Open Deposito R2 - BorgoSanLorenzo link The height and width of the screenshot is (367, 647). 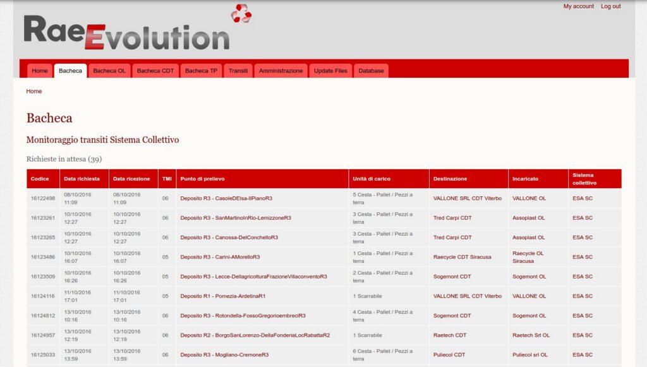click(x=255, y=335)
